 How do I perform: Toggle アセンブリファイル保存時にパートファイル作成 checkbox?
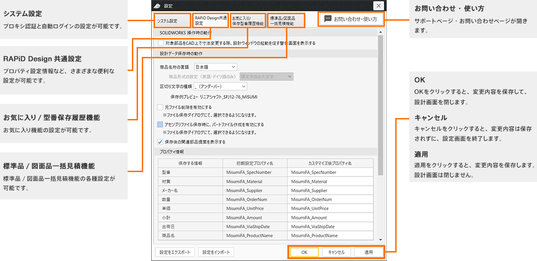[x=160, y=125]
